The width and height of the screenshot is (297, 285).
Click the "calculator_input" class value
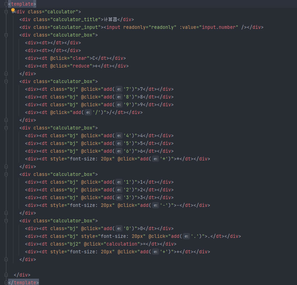(x=75, y=27)
